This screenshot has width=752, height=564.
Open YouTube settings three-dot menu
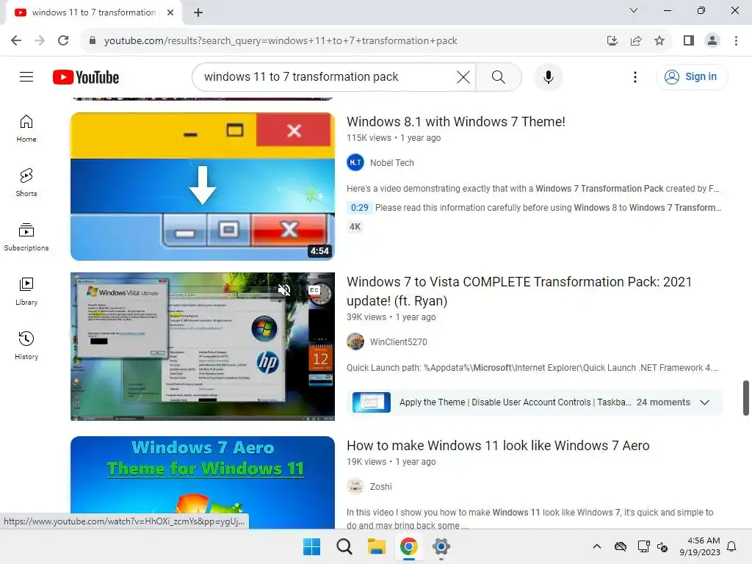pos(635,76)
